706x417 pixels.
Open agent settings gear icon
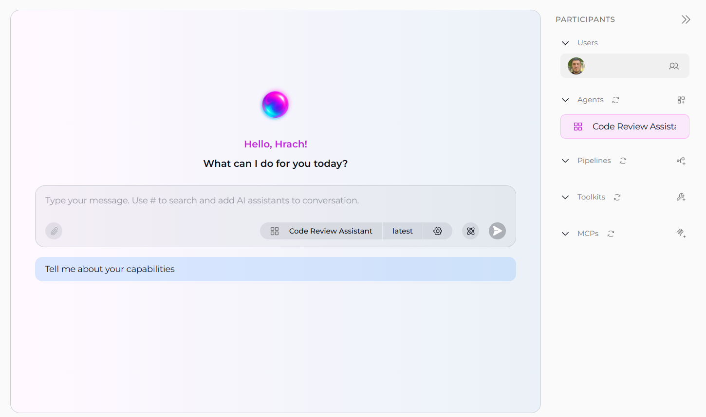(x=438, y=231)
